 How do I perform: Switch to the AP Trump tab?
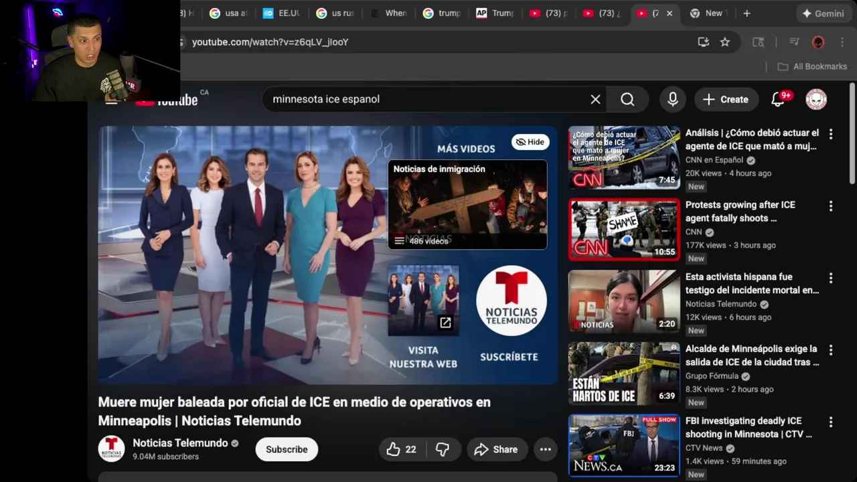[x=495, y=13]
